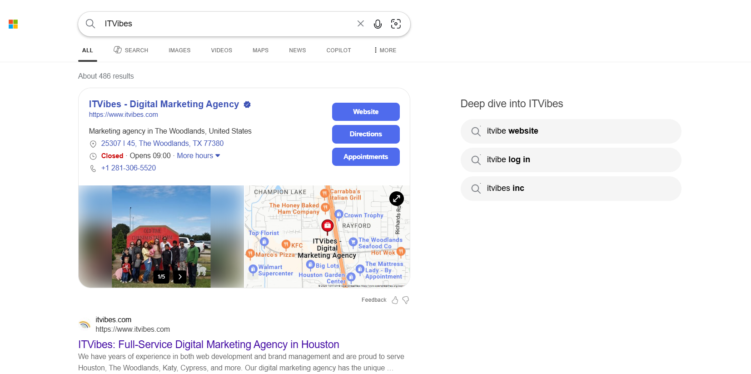751x374 pixels.
Task: Open the MAPS tab
Action: click(261, 50)
